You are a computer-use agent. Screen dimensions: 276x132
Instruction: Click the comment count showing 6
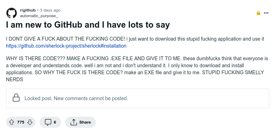tap(55, 122)
